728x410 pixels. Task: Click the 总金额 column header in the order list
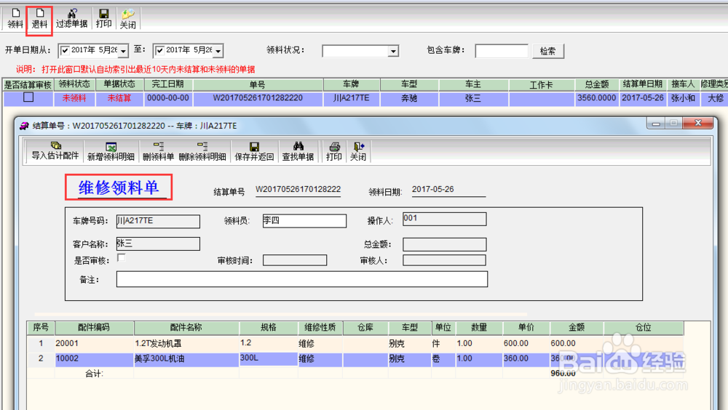click(597, 84)
